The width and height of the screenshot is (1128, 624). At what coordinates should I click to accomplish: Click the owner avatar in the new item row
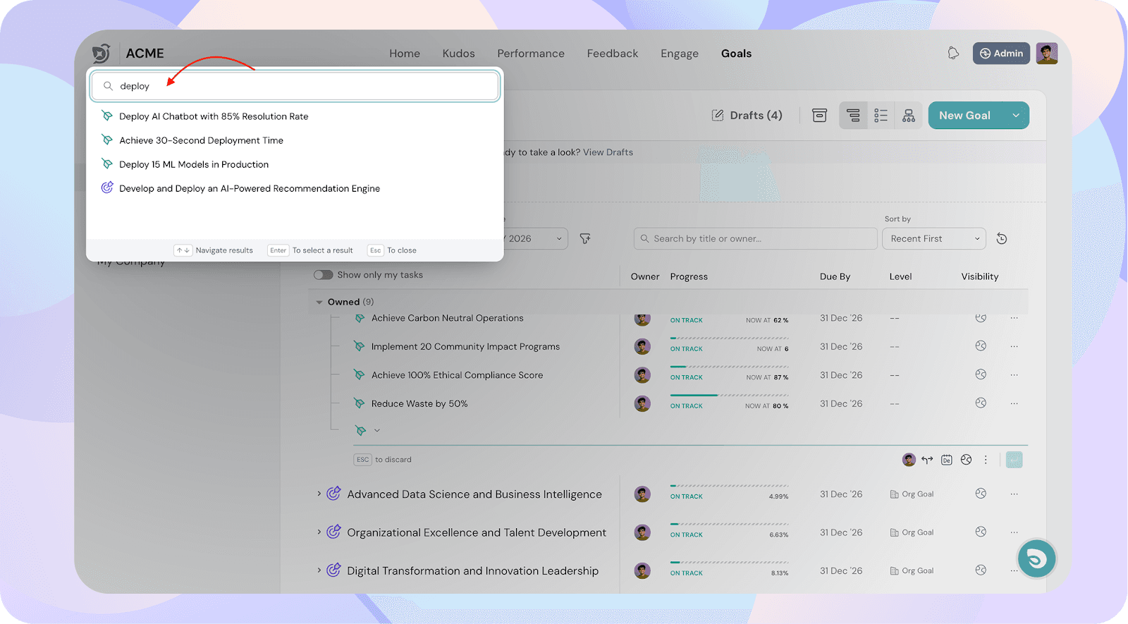(909, 460)
